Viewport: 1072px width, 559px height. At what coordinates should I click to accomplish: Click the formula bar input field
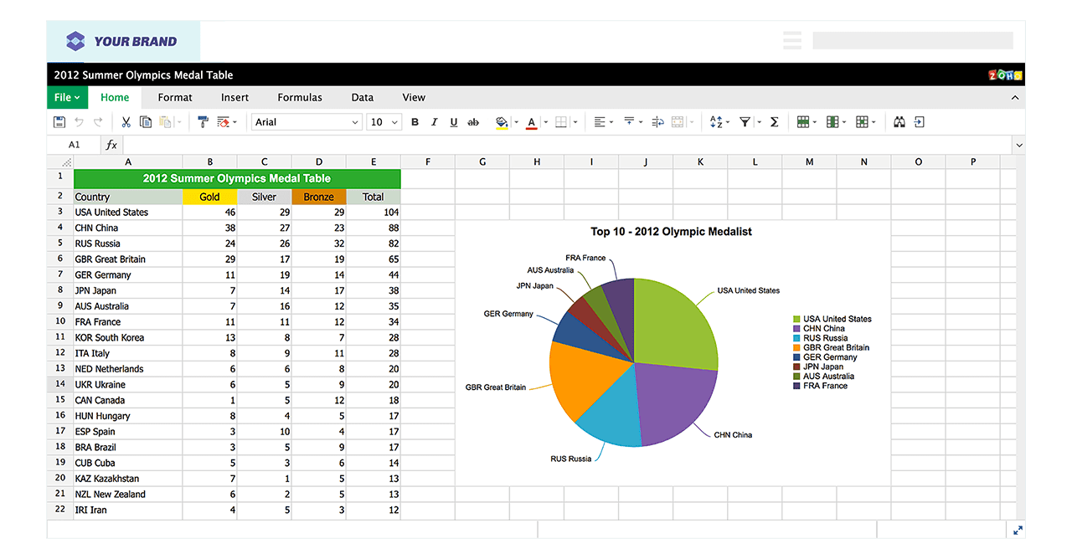point(567,145)
